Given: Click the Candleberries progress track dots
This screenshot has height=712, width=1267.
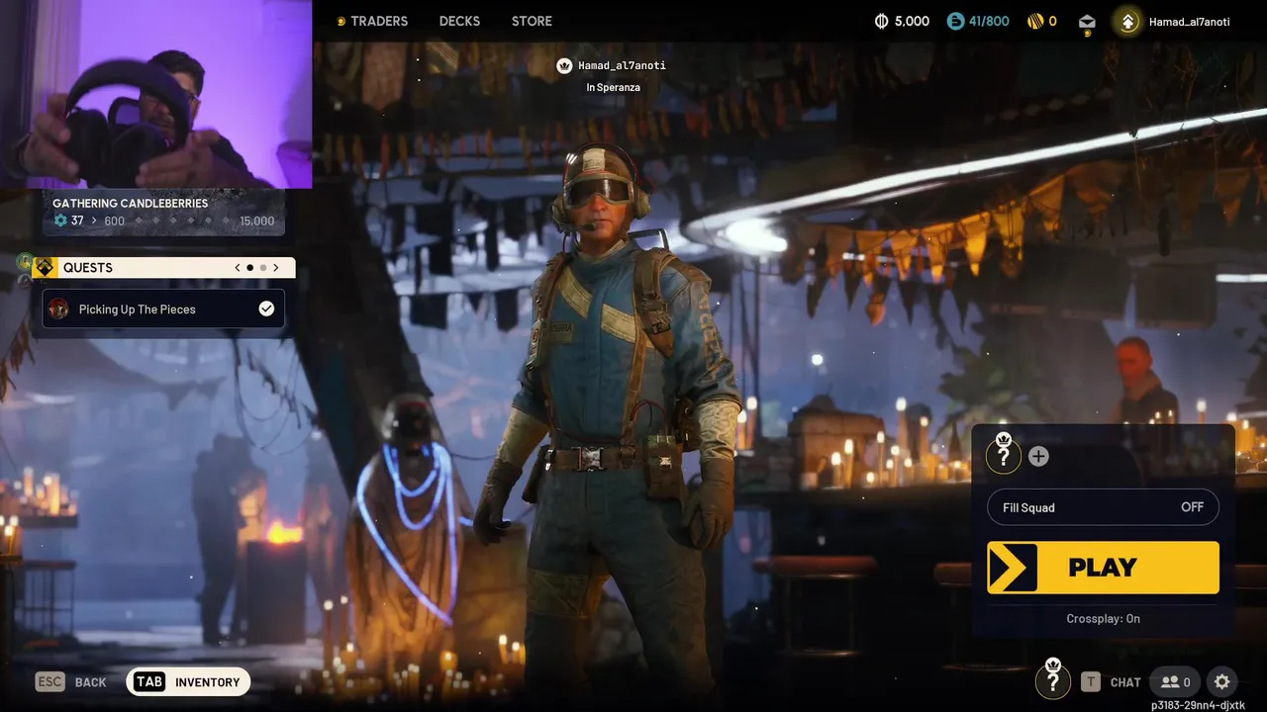Looking at the screenshot, I should click(183, 221).
